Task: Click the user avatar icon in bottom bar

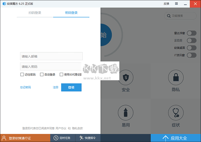Action: click(4, 138)
